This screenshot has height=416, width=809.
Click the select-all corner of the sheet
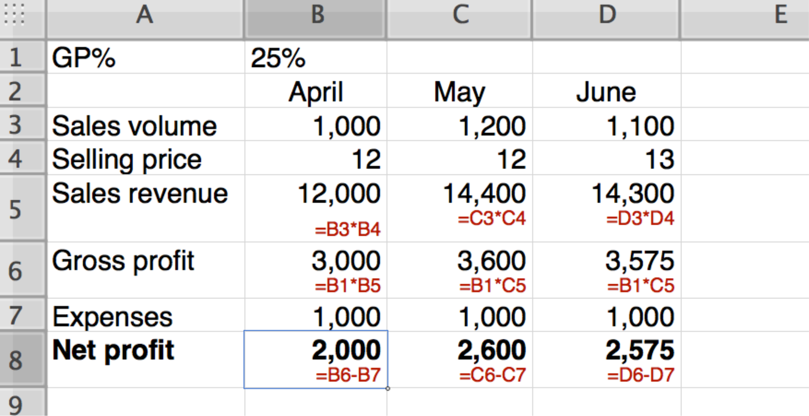click(23, 20)
